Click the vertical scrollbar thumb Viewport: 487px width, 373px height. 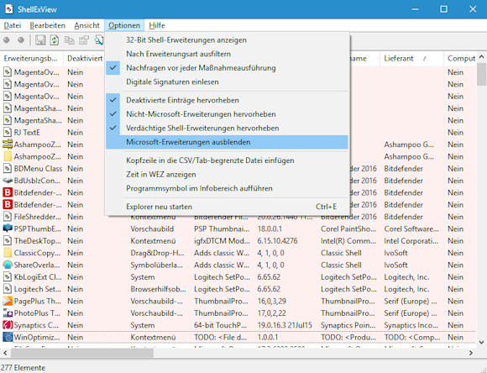481,74
